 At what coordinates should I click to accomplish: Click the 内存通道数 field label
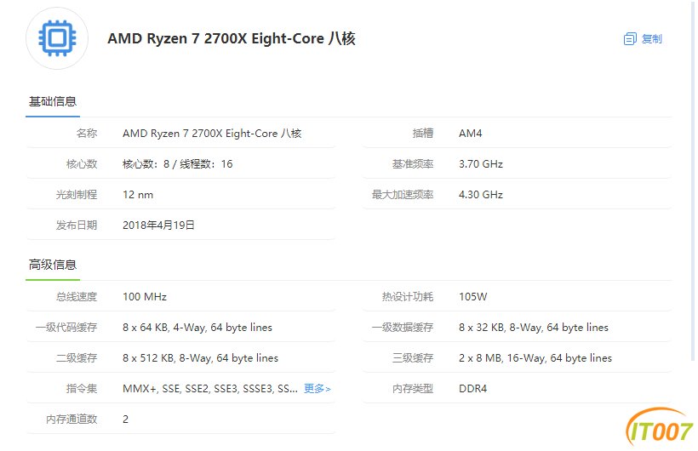[x=72, y=420]
